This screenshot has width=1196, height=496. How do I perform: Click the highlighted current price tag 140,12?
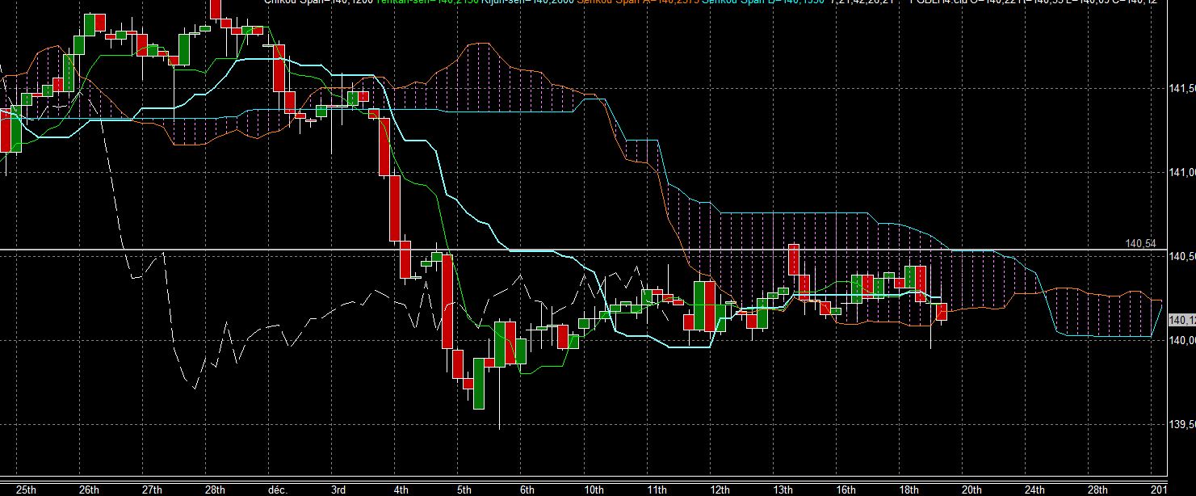pos(1182,320)
